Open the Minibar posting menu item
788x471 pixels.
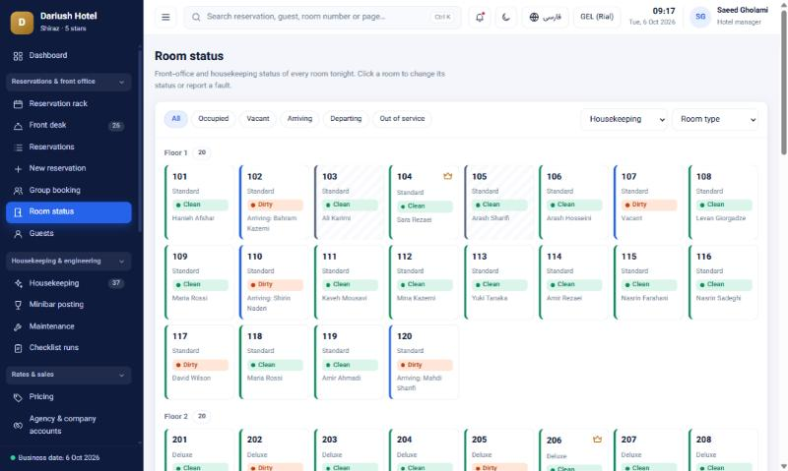click(x=68, y=305)
